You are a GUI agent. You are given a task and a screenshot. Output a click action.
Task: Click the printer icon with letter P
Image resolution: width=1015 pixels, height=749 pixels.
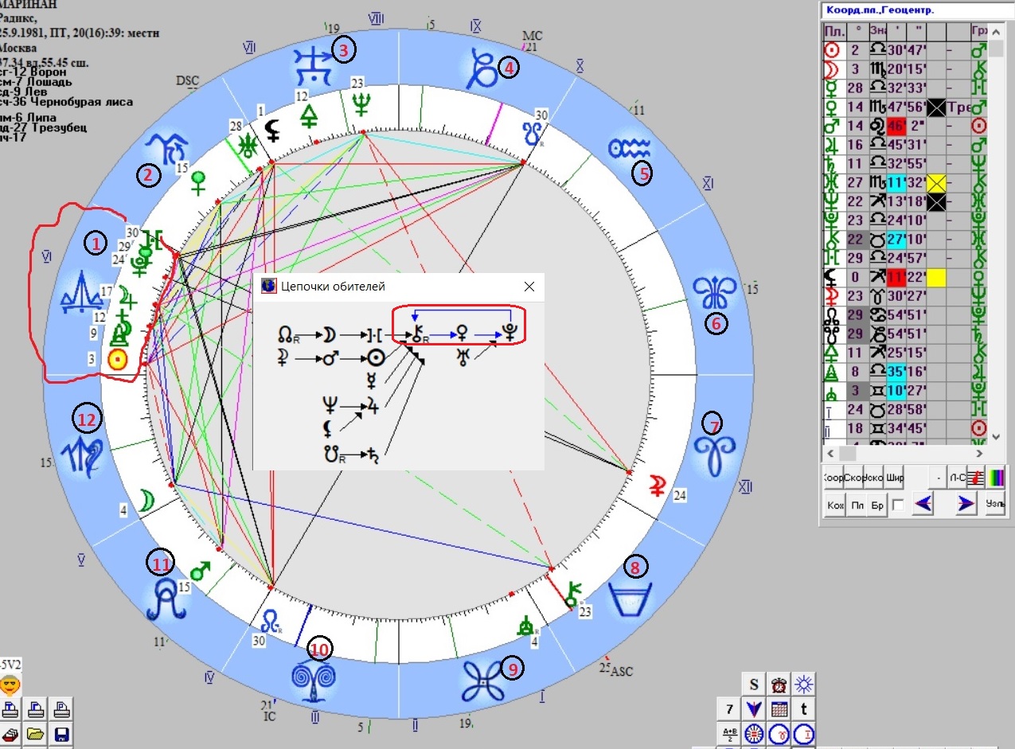point(62,709)
